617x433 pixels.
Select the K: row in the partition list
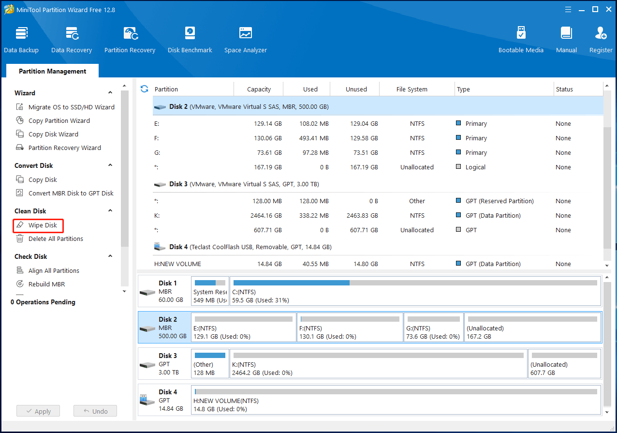click(378, 215)
